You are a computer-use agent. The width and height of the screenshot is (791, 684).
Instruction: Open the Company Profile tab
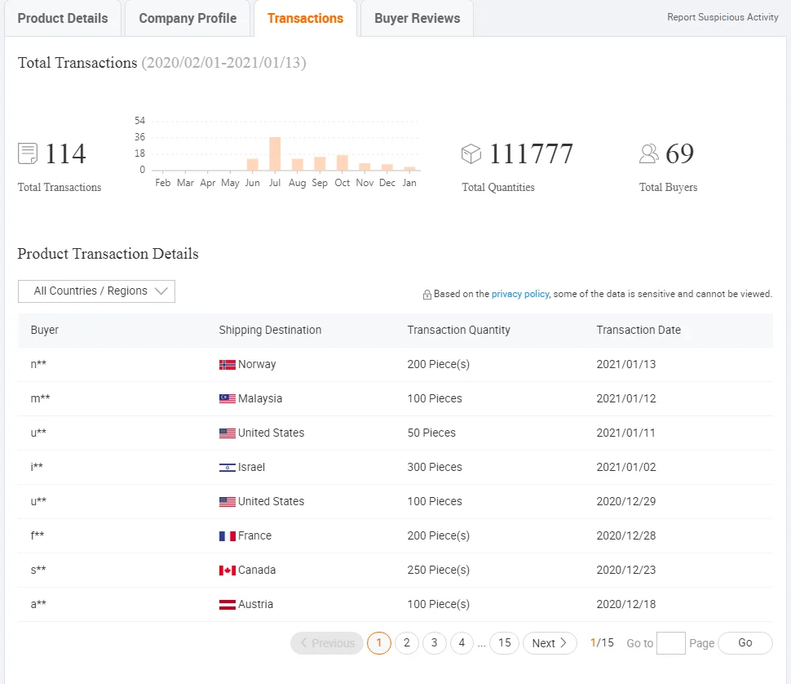[188, 18]
